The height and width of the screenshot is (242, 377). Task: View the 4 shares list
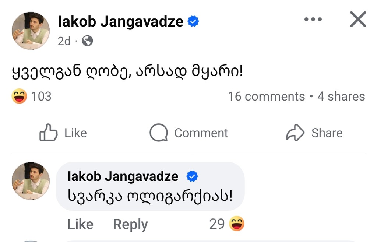click(x=341, y=97)
